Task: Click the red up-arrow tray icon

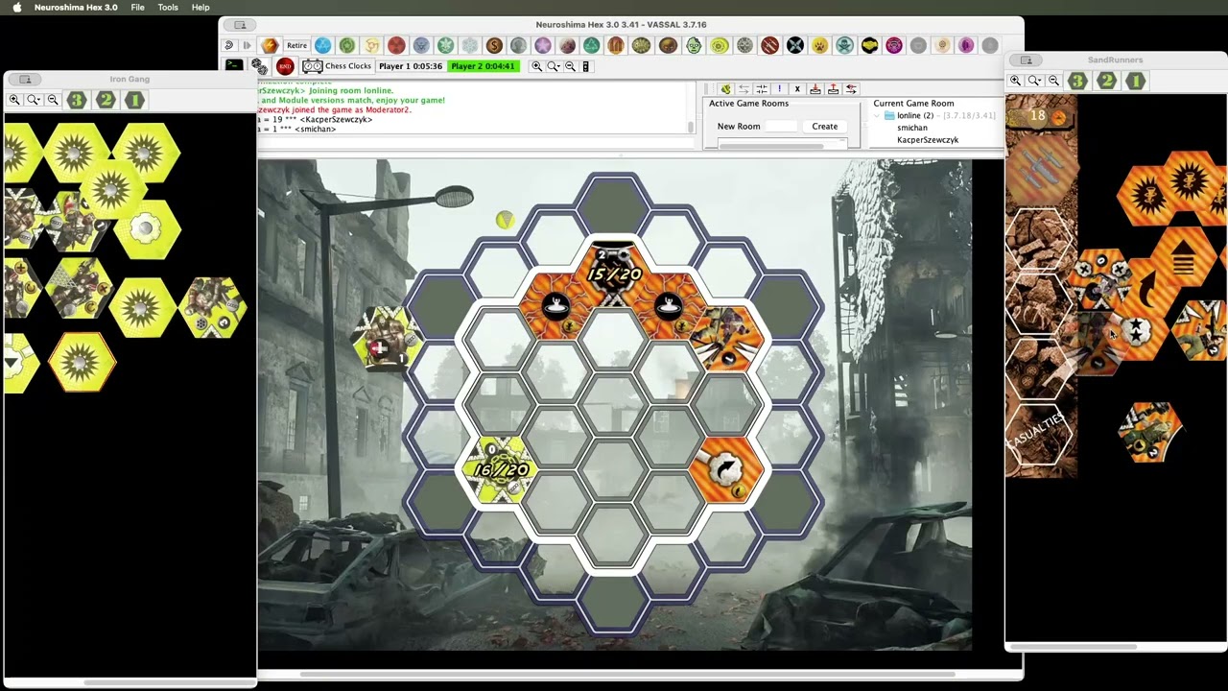Action: 833,89
